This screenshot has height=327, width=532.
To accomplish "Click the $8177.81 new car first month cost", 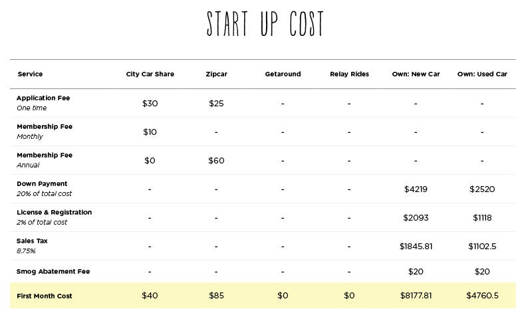I will [416, 296].
